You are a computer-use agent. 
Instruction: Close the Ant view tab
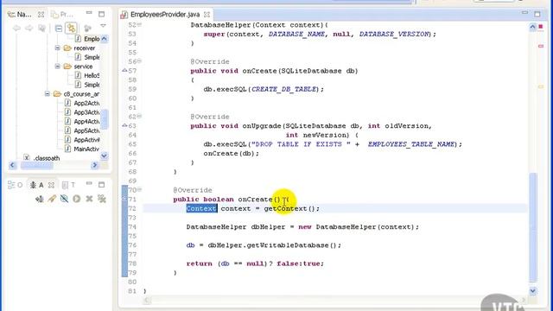coord(51,185)
